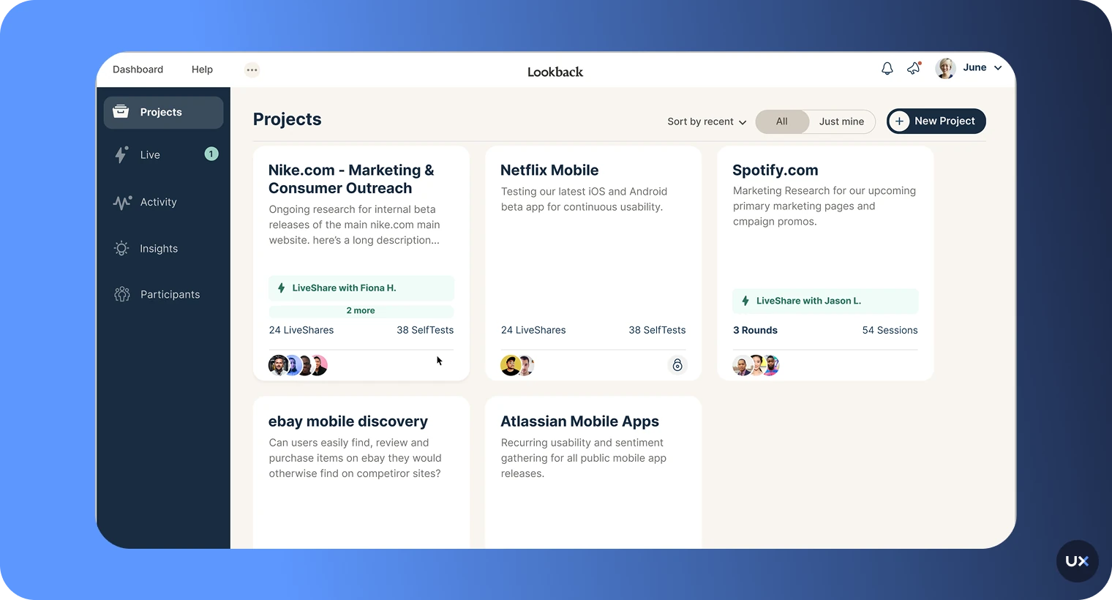Click June's profile avatar
The image size is (1112, 600).
(945, 68)
